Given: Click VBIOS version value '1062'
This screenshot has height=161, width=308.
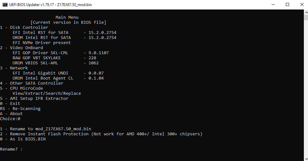Looking at the screenshot, I should [93, 63].
